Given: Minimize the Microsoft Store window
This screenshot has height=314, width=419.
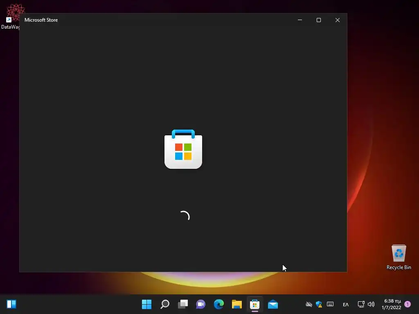Looking at the screenshot, I should (x=300, y=20).
